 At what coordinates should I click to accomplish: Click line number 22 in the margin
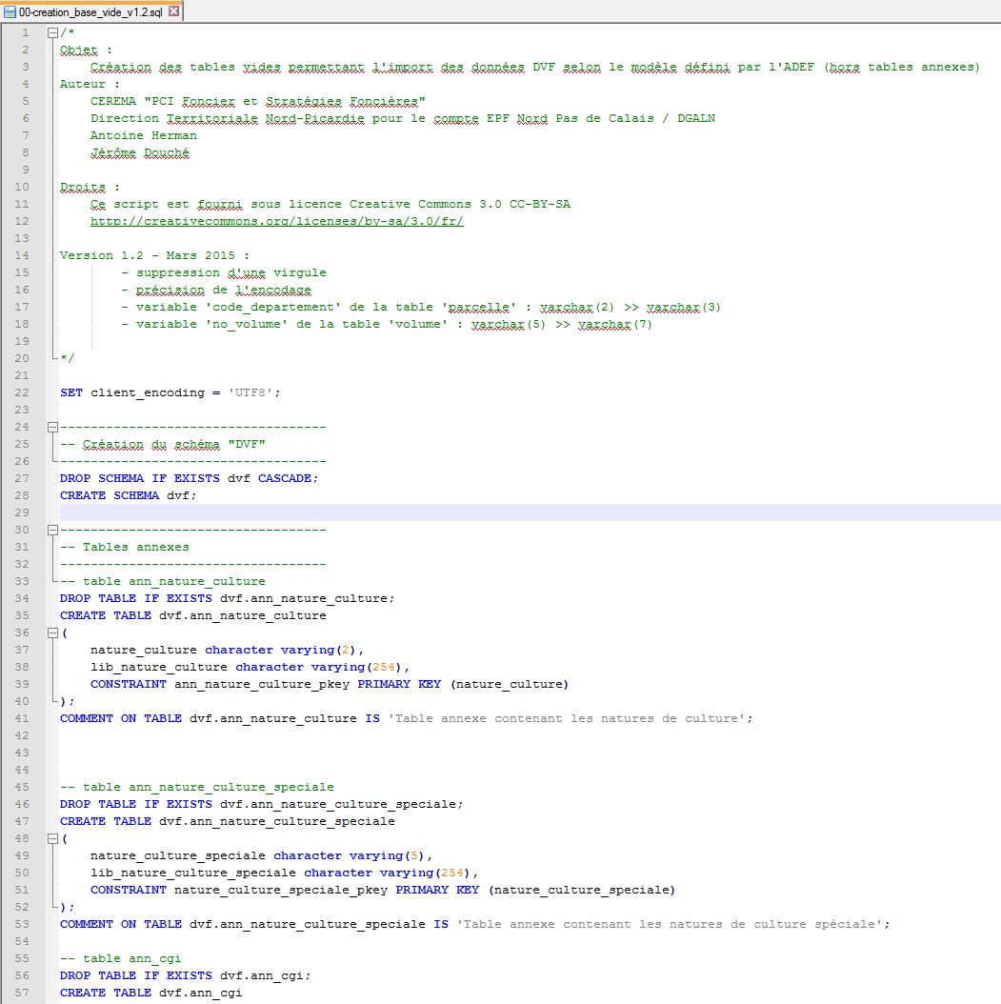tap(22, 392)
